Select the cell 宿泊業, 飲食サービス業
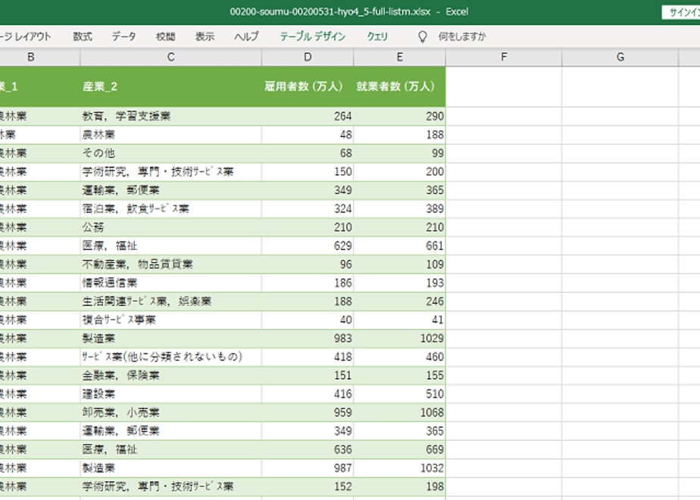The width and height of the screenshot is (700, 500). tap(170, 209)
